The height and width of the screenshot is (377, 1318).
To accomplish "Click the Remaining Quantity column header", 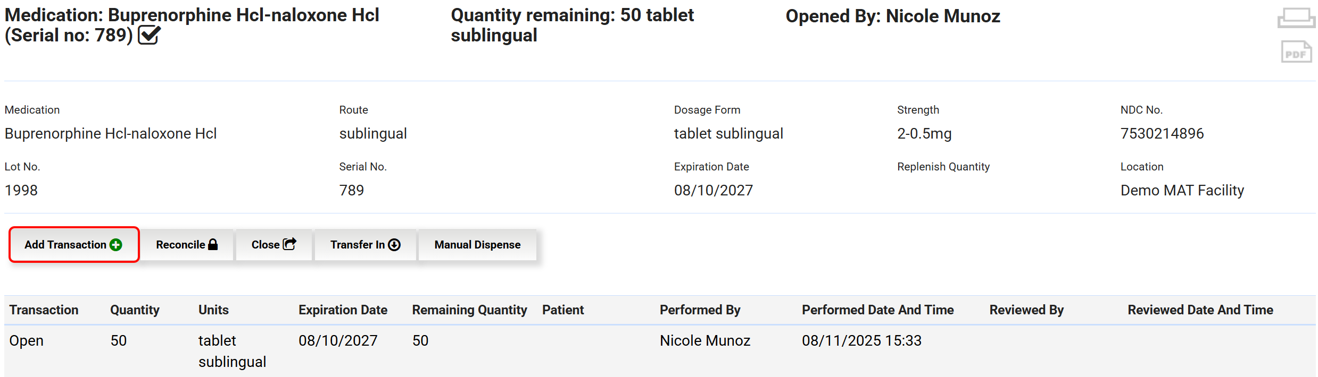I will (469, 310).
